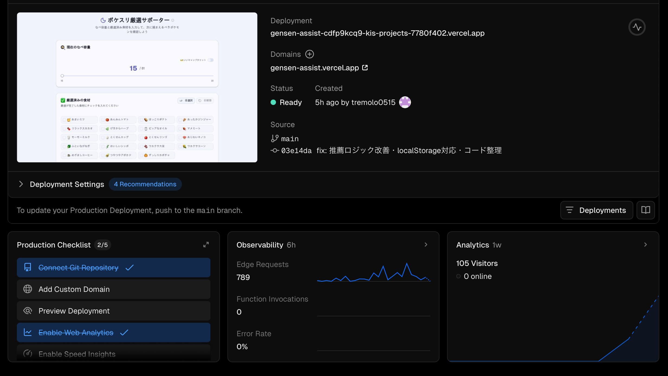Open Analytics panel via chevron arrow
This screenshot has width=668, height=376.
coord(645,245)
